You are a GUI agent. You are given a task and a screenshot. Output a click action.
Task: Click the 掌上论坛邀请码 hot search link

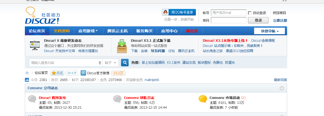153,63
